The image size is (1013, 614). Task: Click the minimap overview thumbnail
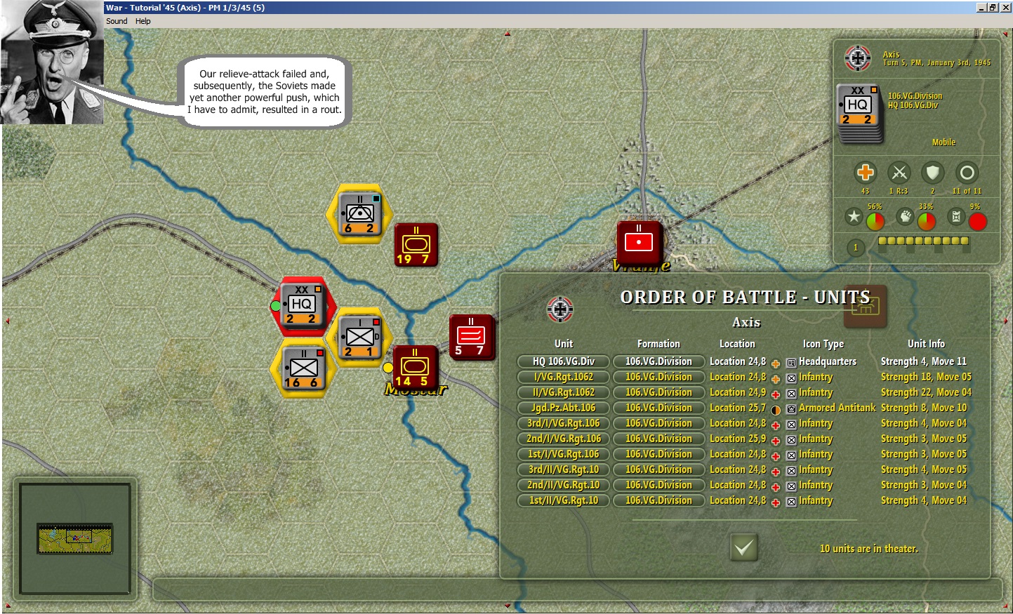pos(75,538)
